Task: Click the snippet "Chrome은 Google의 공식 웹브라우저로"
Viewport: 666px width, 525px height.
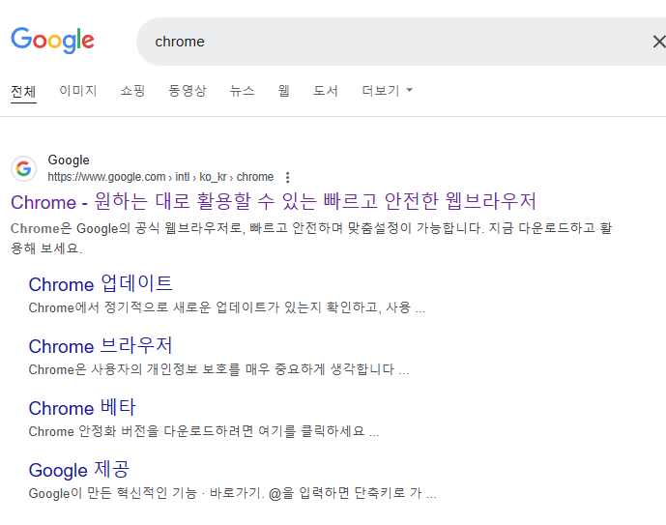Action: (128, 228)
